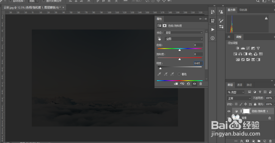Clip adjustment to the layer below
Image resolution: width=275 pixels, height=143 pixels.
[176, 84]
